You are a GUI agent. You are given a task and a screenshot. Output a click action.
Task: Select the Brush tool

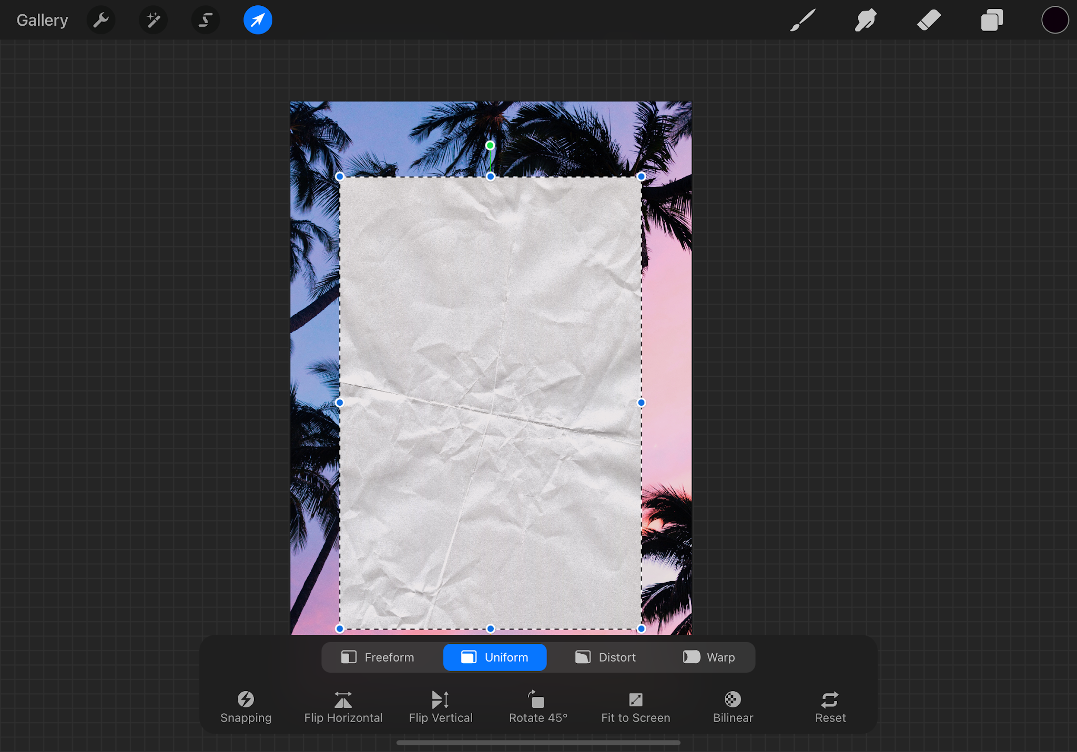click(x=802, y=20)
